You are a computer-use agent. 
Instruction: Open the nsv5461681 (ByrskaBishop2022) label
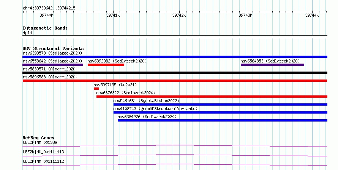pos(146,101)
